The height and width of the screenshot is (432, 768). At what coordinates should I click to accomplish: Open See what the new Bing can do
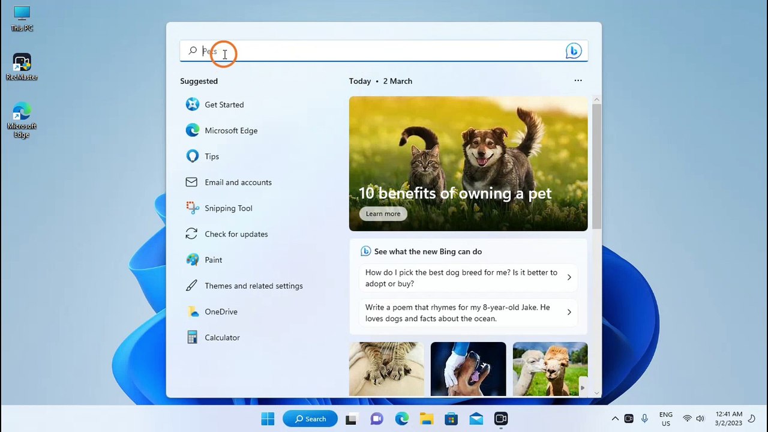coord(428,251)
